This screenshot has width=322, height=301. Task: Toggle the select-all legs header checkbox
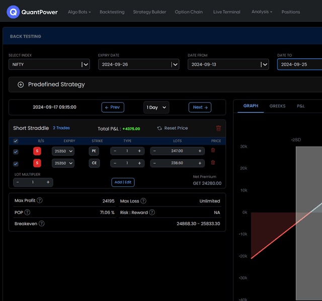click(16, 141)
